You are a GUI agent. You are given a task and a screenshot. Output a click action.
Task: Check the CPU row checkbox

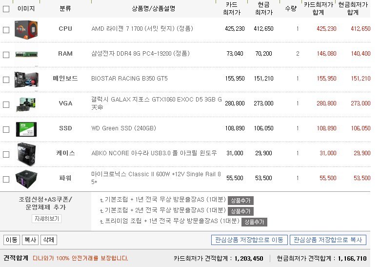[x=6, y=30]
